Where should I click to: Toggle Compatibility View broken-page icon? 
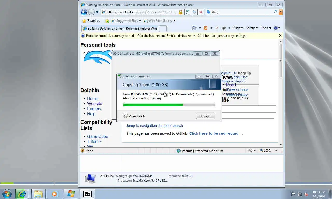pyautogui.click(x=188, y=12)
